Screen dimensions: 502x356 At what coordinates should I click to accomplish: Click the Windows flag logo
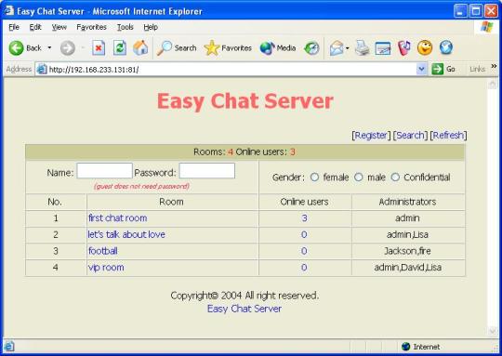[487, 27]
